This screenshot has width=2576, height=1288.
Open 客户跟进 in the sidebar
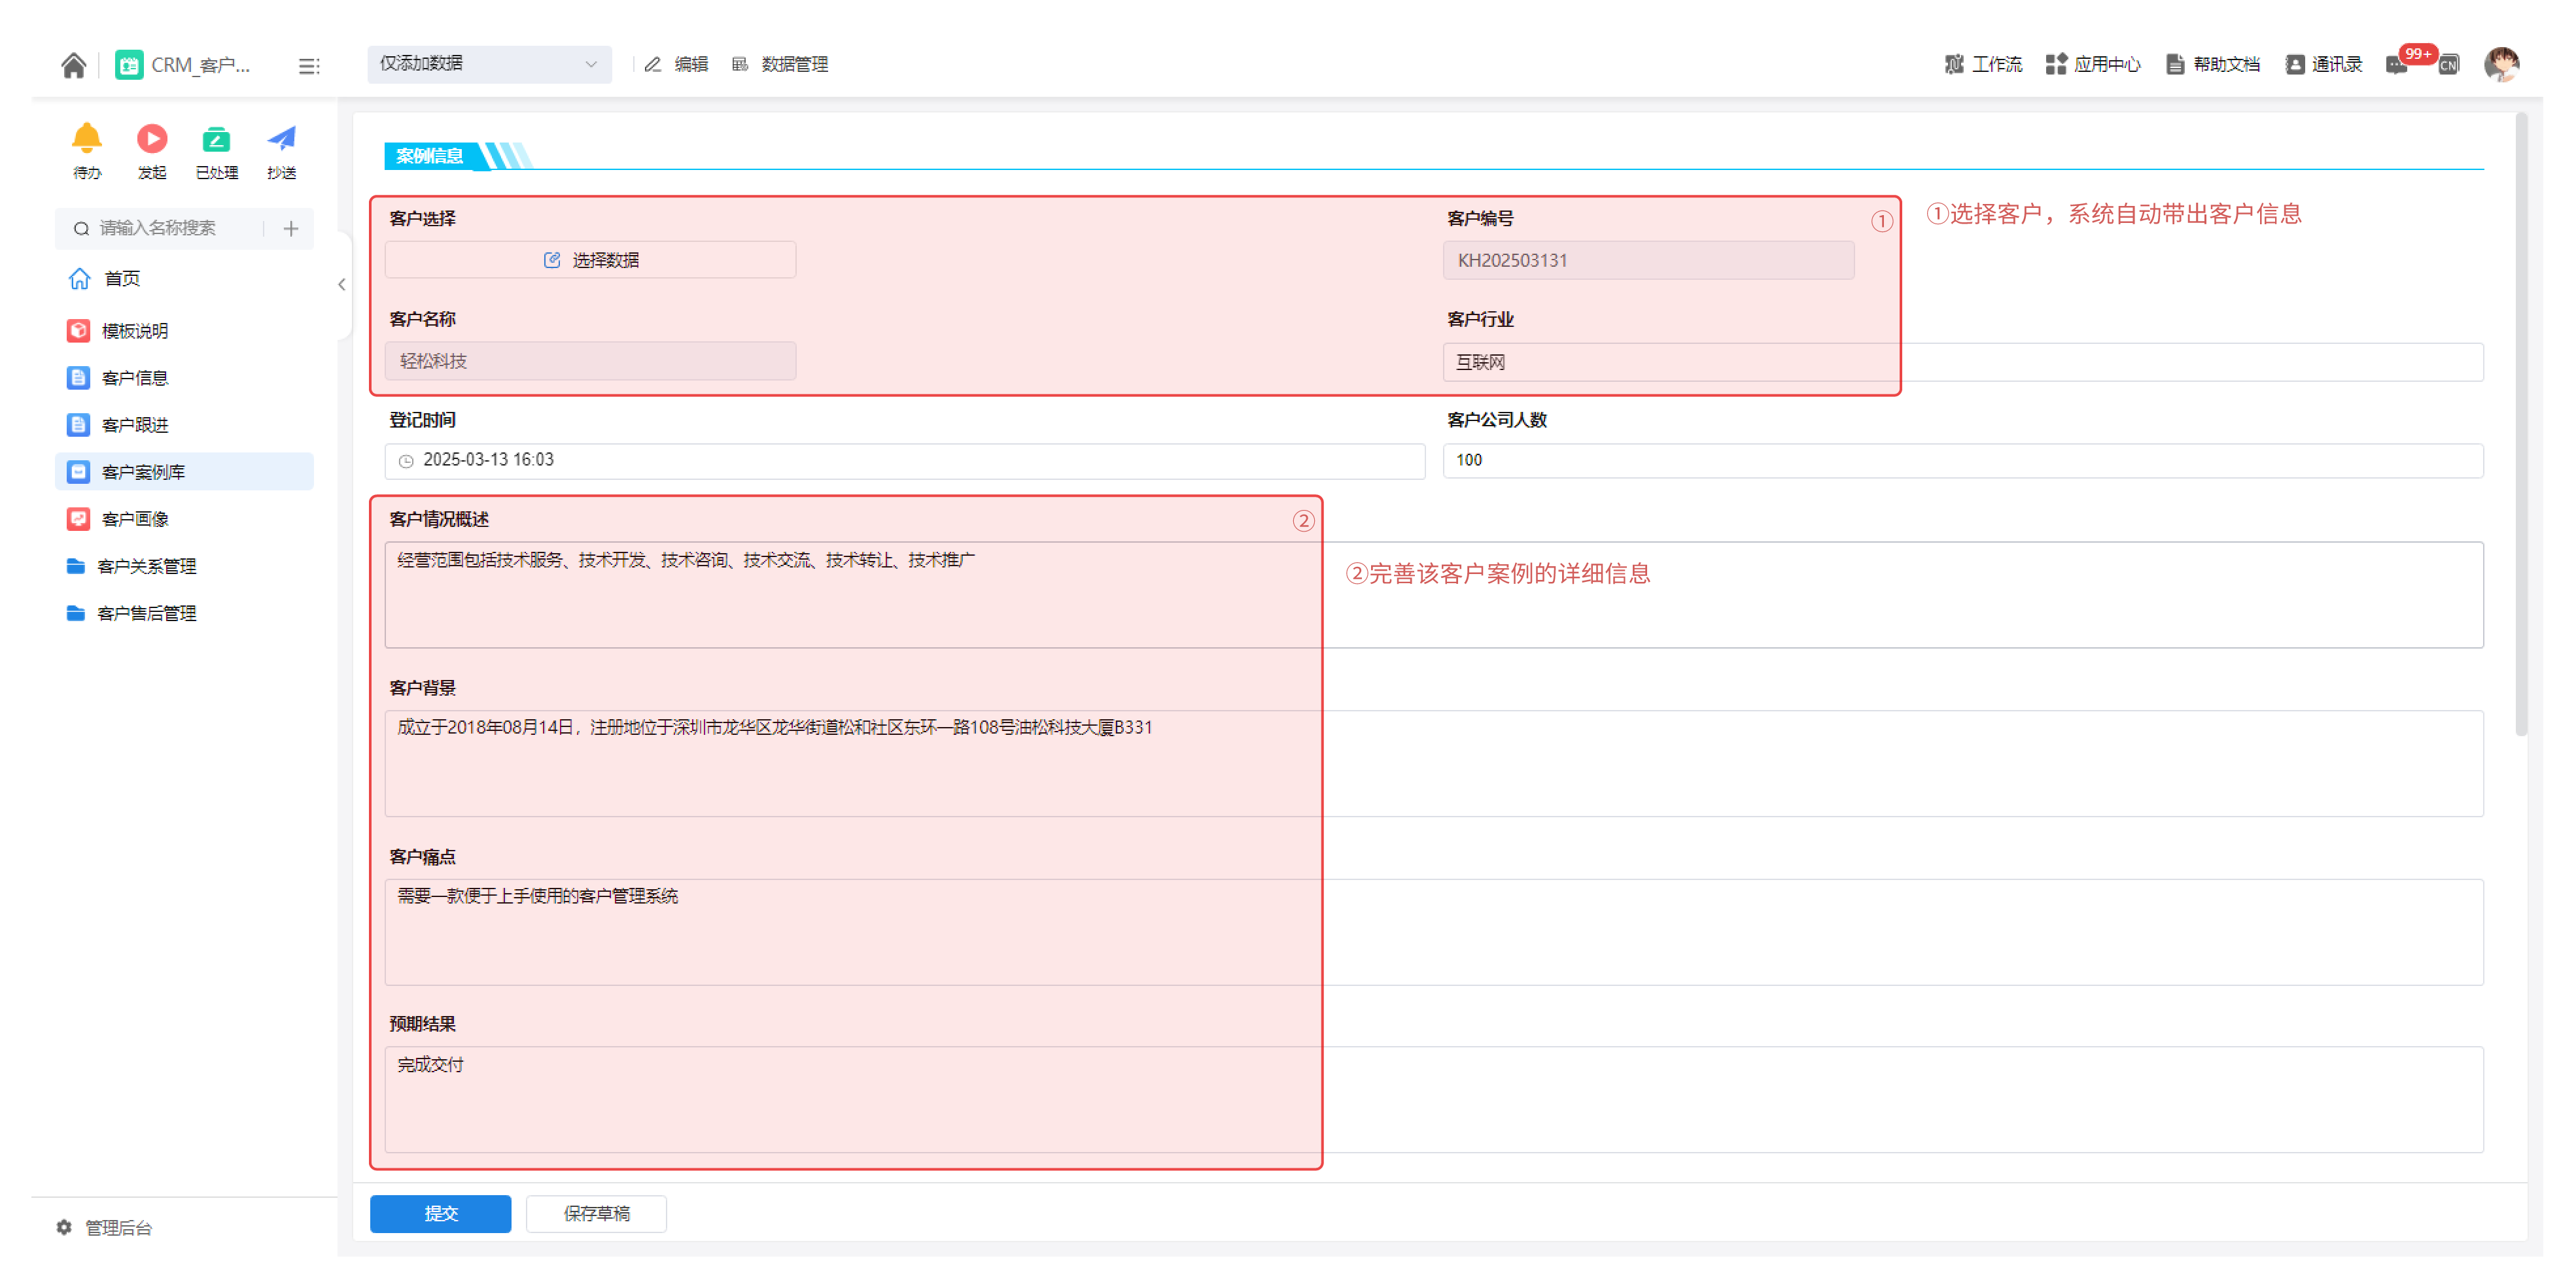[135, 426]
